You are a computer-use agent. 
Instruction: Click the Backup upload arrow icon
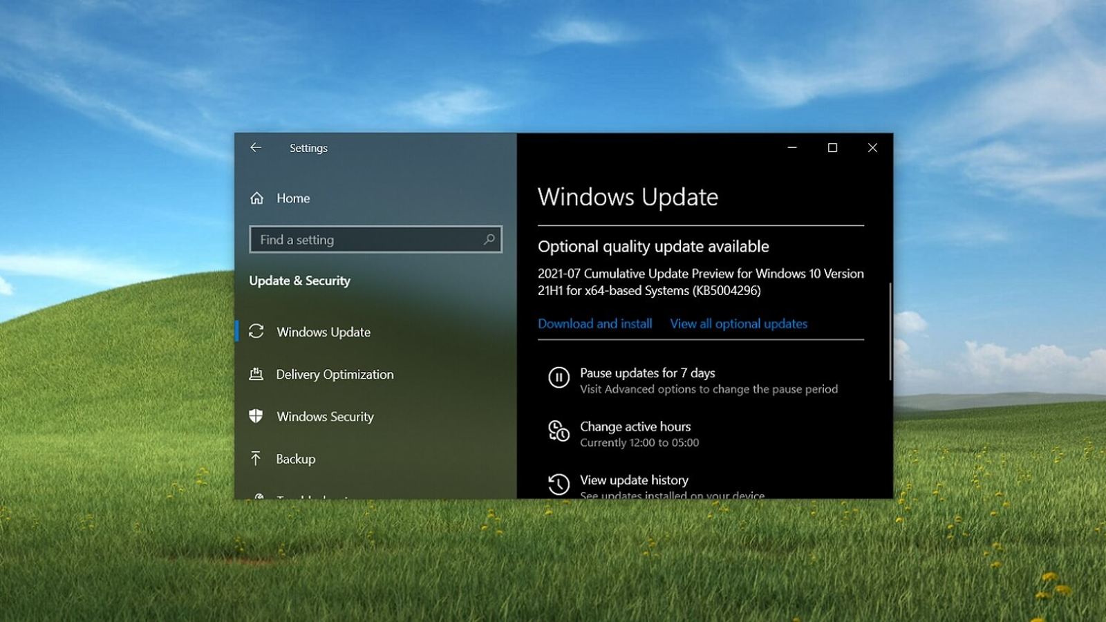pos(256,458)
